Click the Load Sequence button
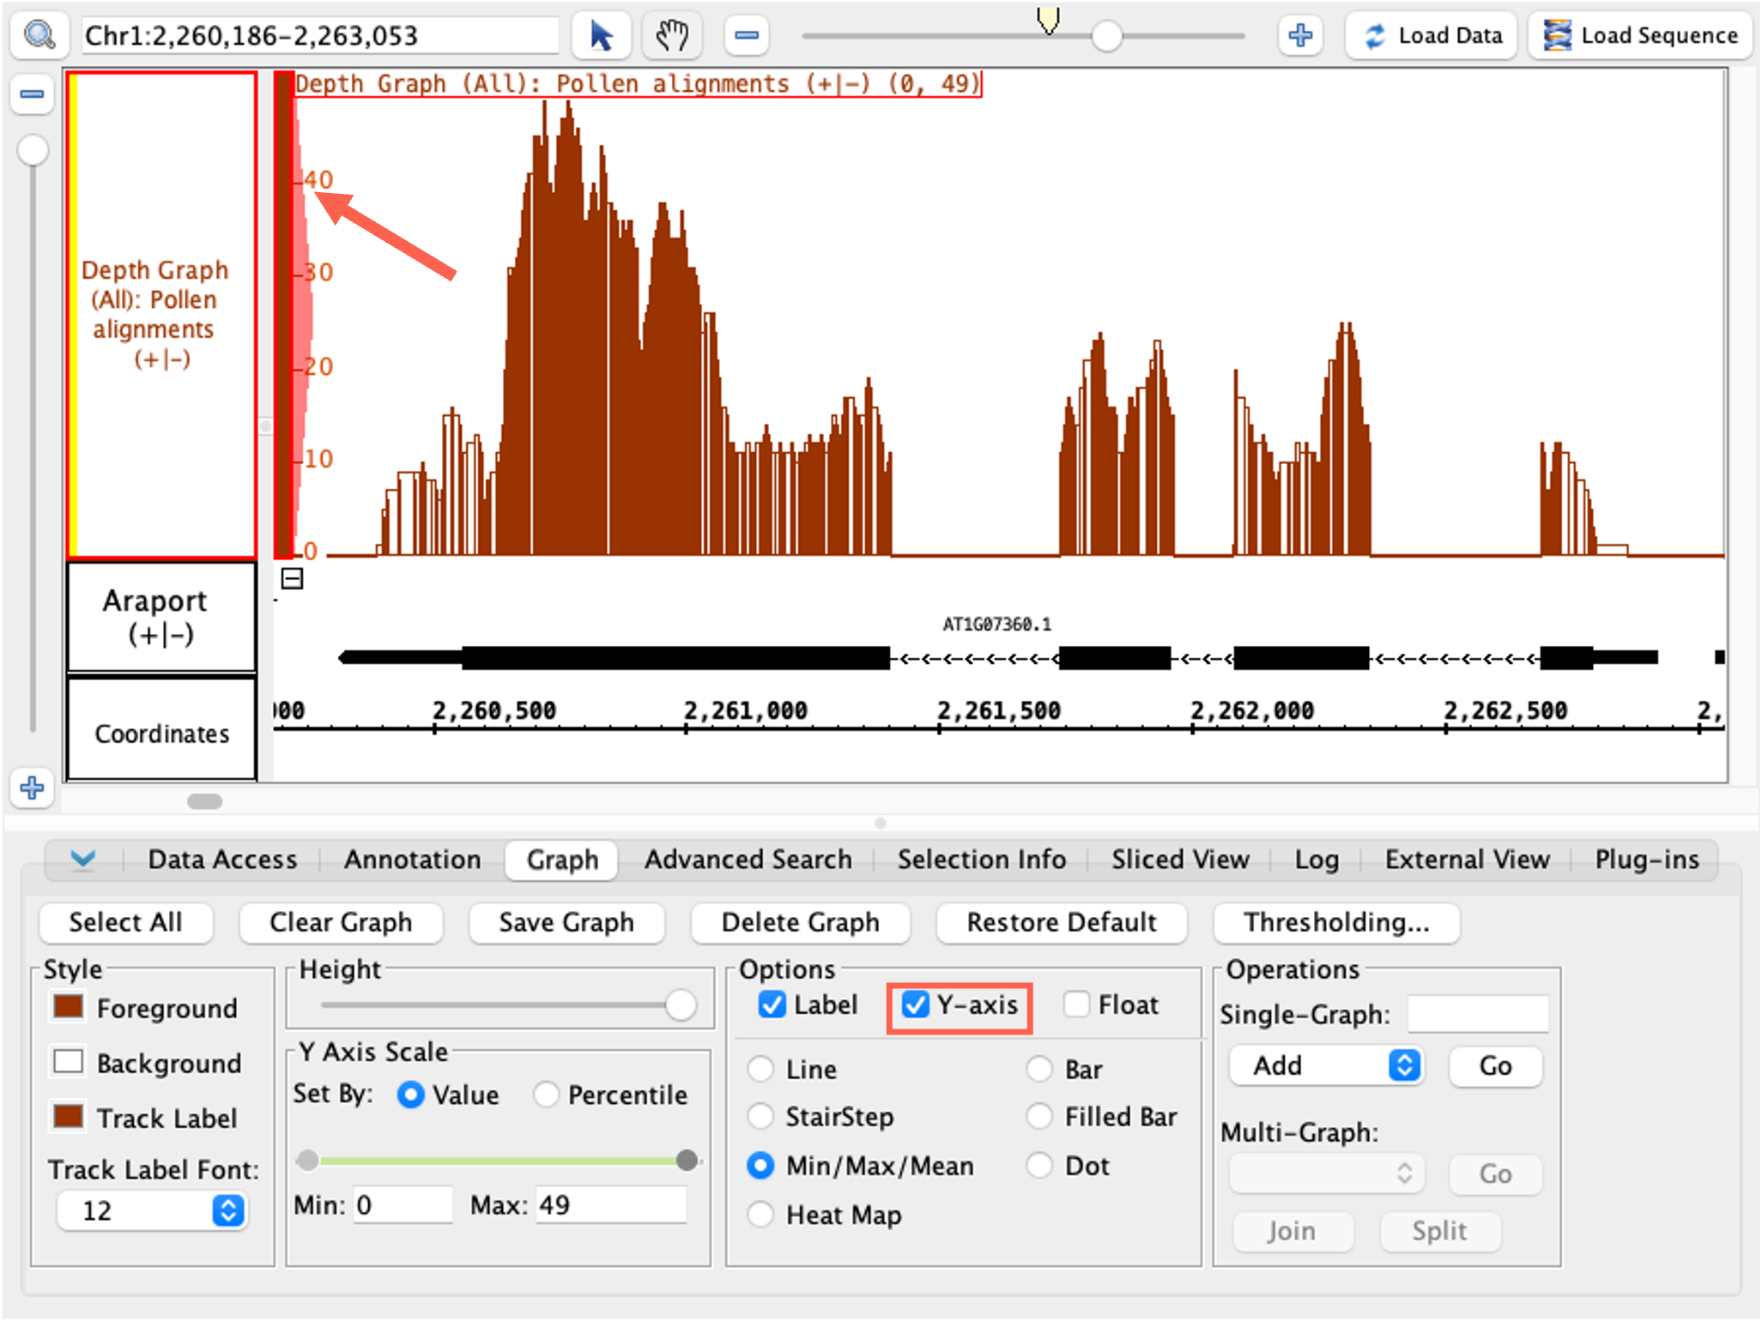Viewport: 1762px width, 1321px height. (x=1640, y=35)
